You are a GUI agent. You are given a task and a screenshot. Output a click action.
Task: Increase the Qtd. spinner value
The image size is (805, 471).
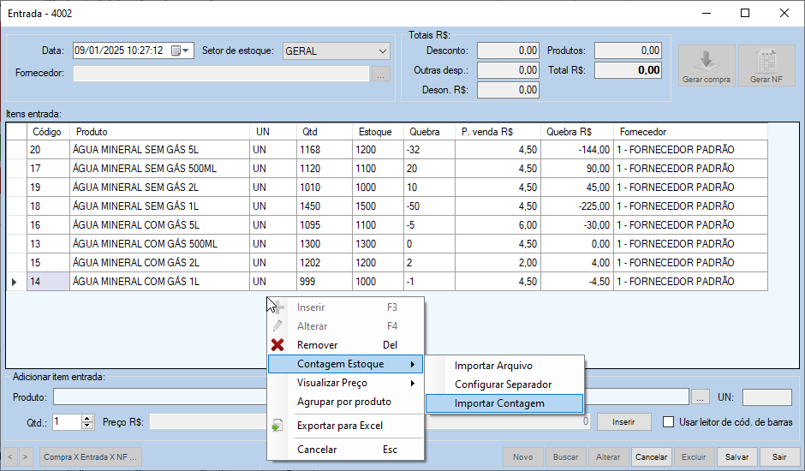click(x=86, y=418)
